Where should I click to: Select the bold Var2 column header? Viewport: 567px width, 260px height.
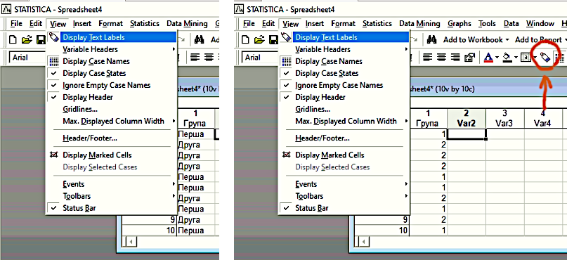coord(467,118)
